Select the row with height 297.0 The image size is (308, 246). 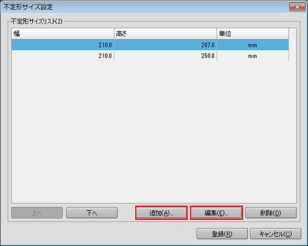click(150, 45)
